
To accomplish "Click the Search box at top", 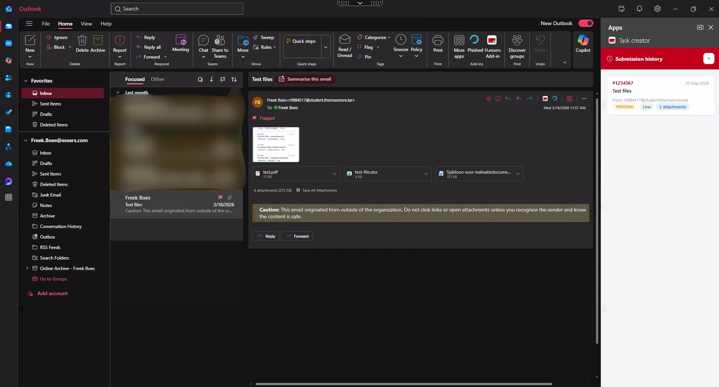I will (x=177, y=9).
